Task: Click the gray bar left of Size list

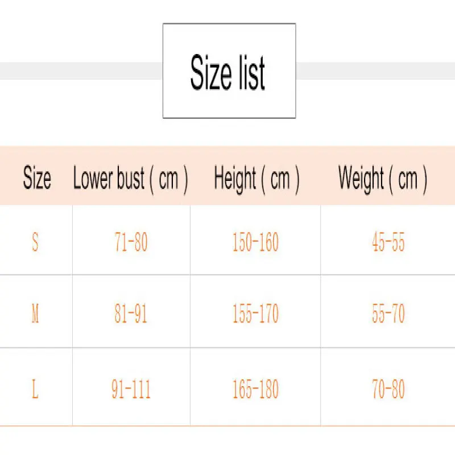Action: click(80, 71)
